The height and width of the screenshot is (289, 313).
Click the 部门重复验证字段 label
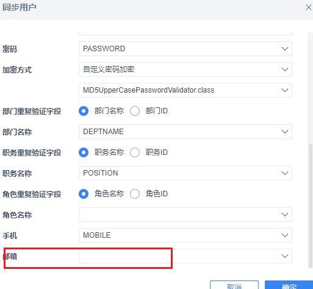tap(32, 112)
